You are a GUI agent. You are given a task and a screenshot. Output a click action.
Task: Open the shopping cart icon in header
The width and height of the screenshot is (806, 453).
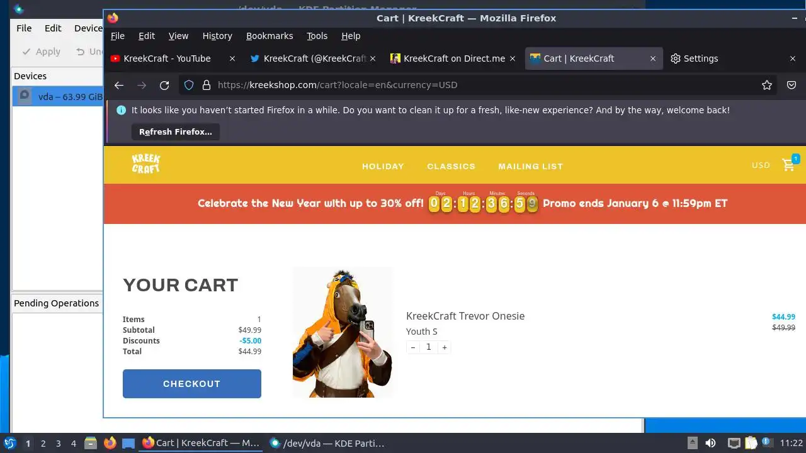pyautogui.click(x=789, y=164)
